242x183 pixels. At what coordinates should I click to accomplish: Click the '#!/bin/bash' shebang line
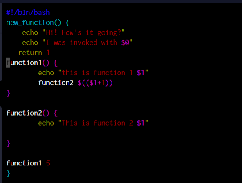28,12
